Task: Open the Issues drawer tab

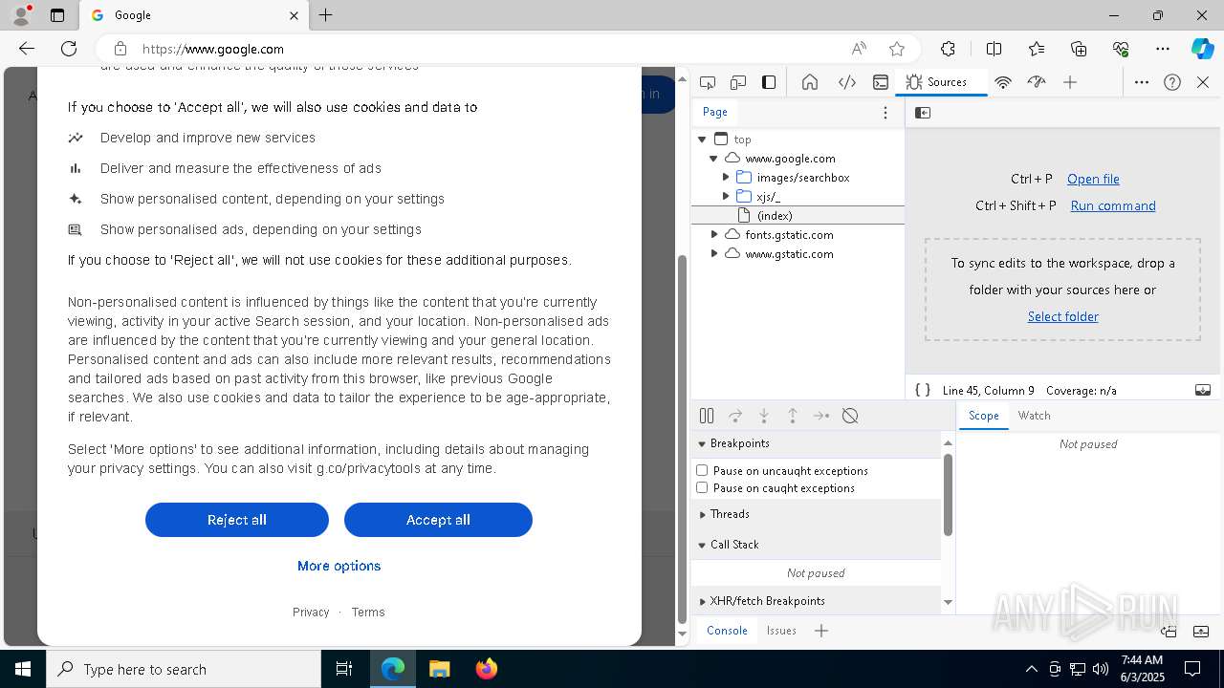Action: [x=781, y=631]
